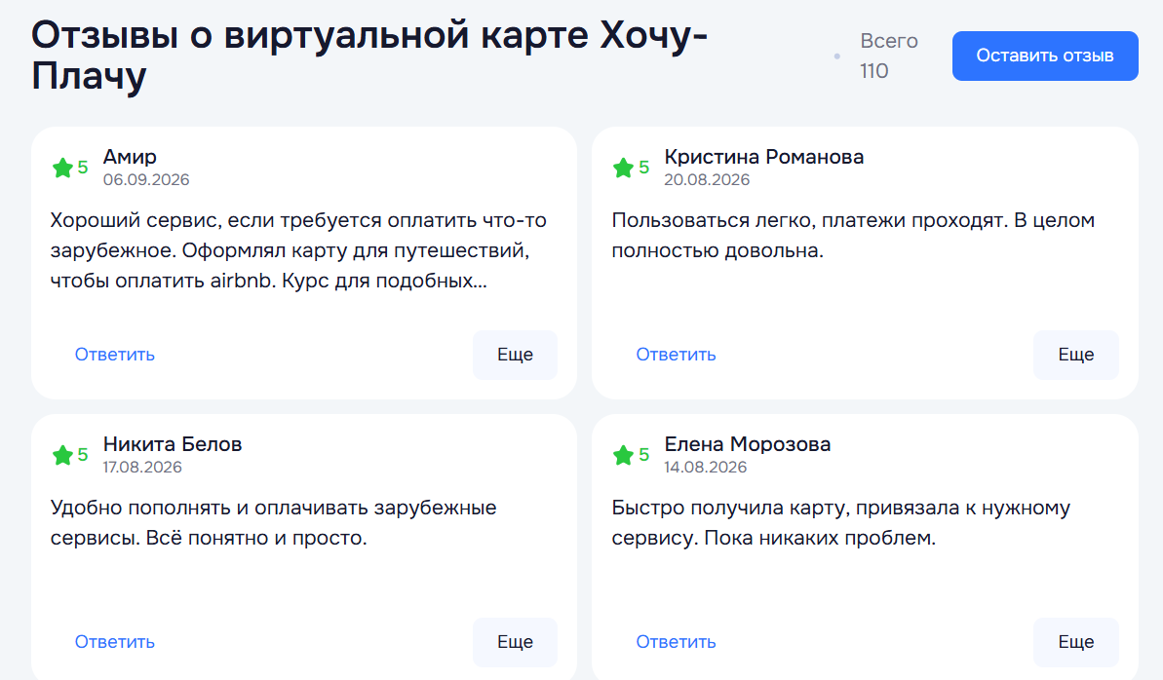The height and width of the screenshot is (680, 1163).
Task: Reply to Кристина Романова's review
Action: 676,355
